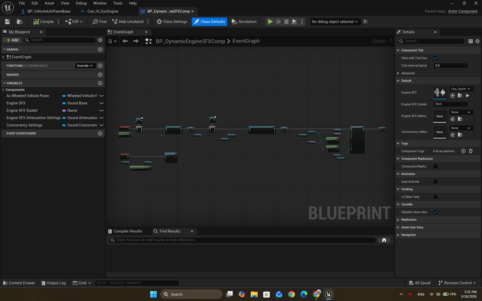The height and width of the screenshot is (301, 482).
Task: Toggle visibility eye for Concurrency Settings variable
Action: tap(101, 125)
